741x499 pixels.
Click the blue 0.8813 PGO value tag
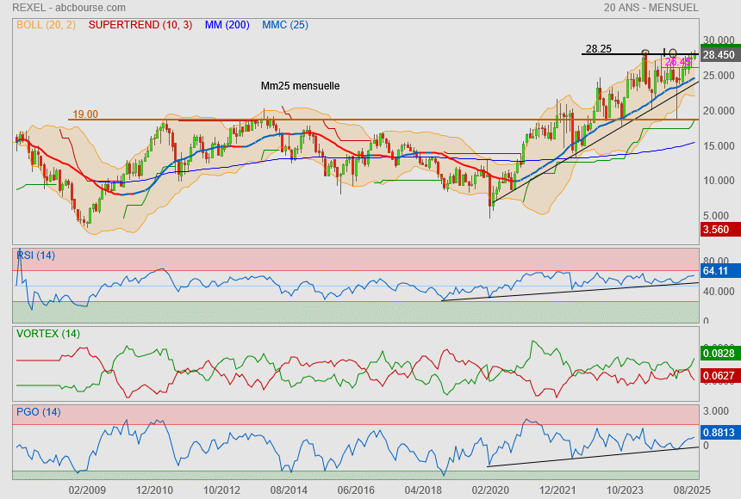pyautogui.click(x=719, y=433)
